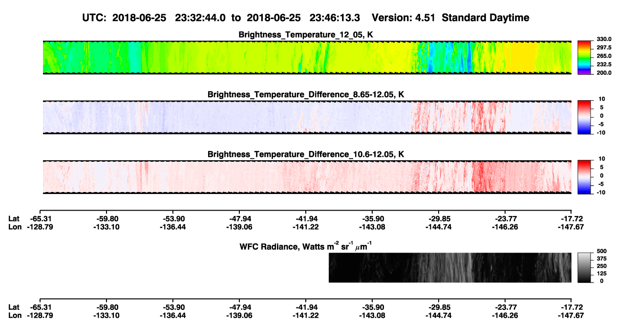Click upper axis longitude -136.44 label
The height and width of the screenshot is (326, 635).
coord(172,227)
